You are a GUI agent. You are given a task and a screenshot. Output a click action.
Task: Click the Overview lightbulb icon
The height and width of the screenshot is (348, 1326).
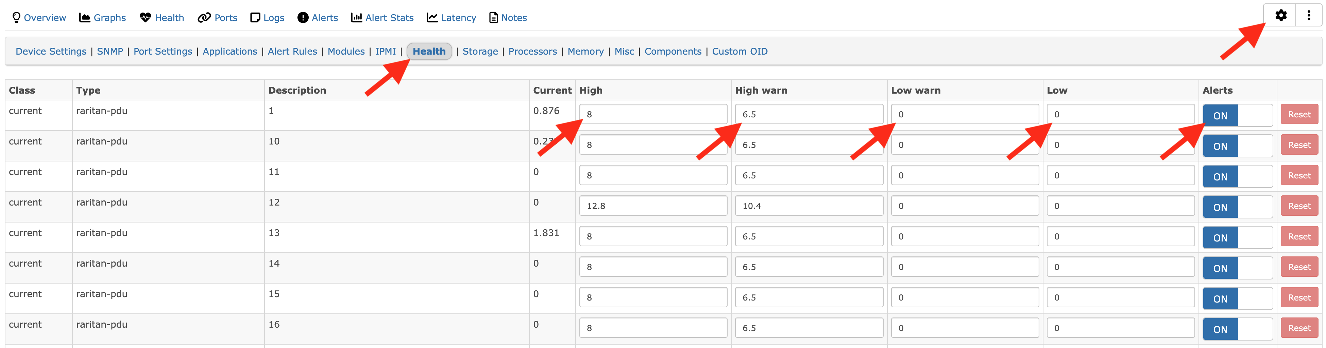point(16,18)
